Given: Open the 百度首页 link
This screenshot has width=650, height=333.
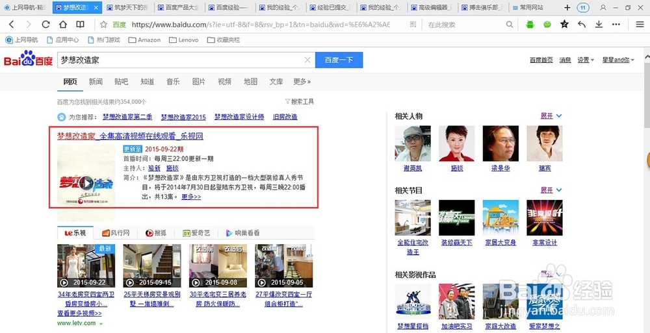Looking at the screenshot, I should point(541,60).
